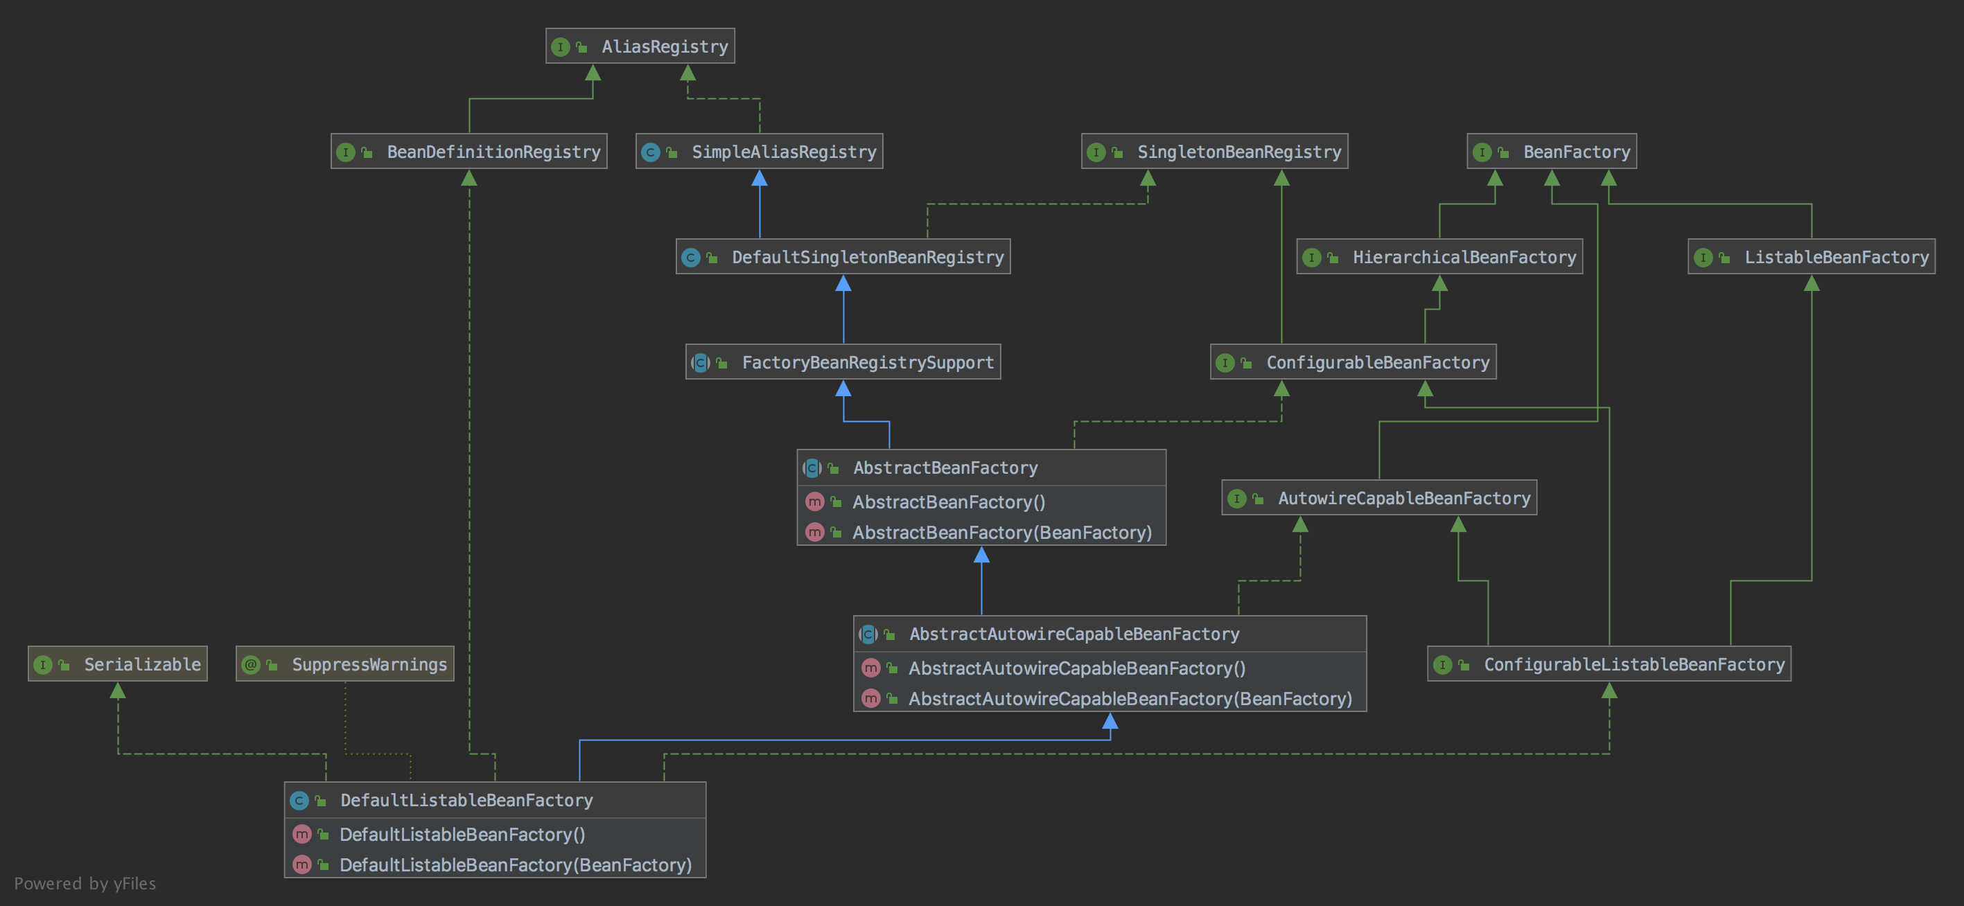Select the ListableBeanFactory node label
The height and width of the screenshot is (906, 1964).
pos(1836,257)
